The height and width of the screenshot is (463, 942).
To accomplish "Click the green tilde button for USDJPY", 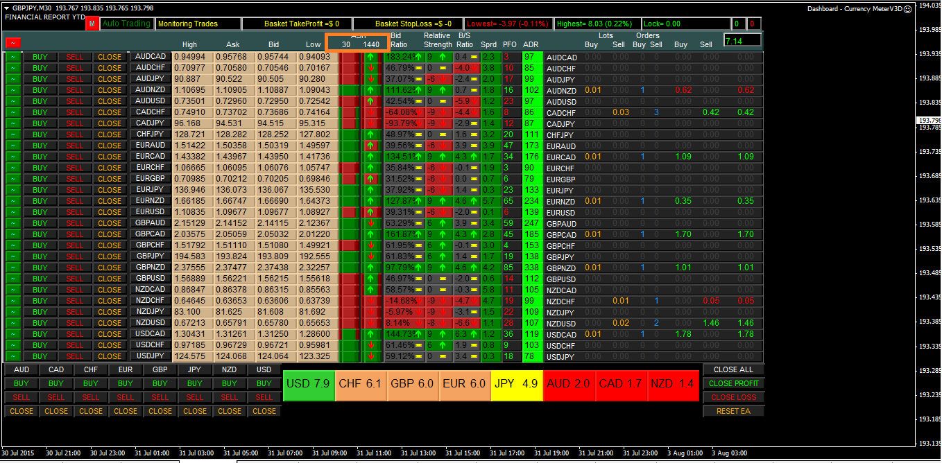I will (13, 356).
